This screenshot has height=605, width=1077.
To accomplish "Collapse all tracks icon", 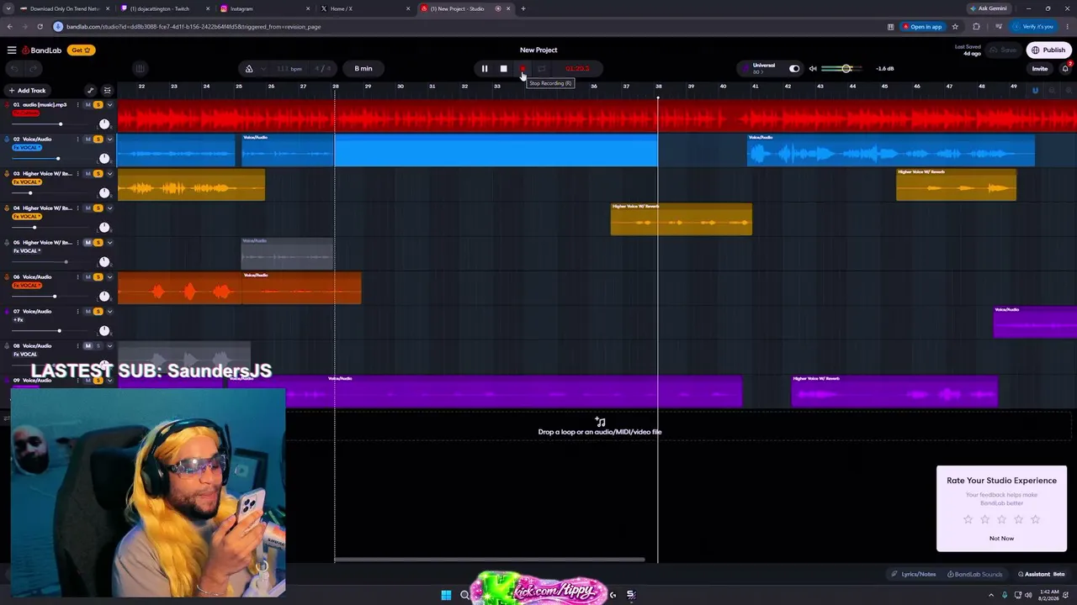I will point(107,91).
